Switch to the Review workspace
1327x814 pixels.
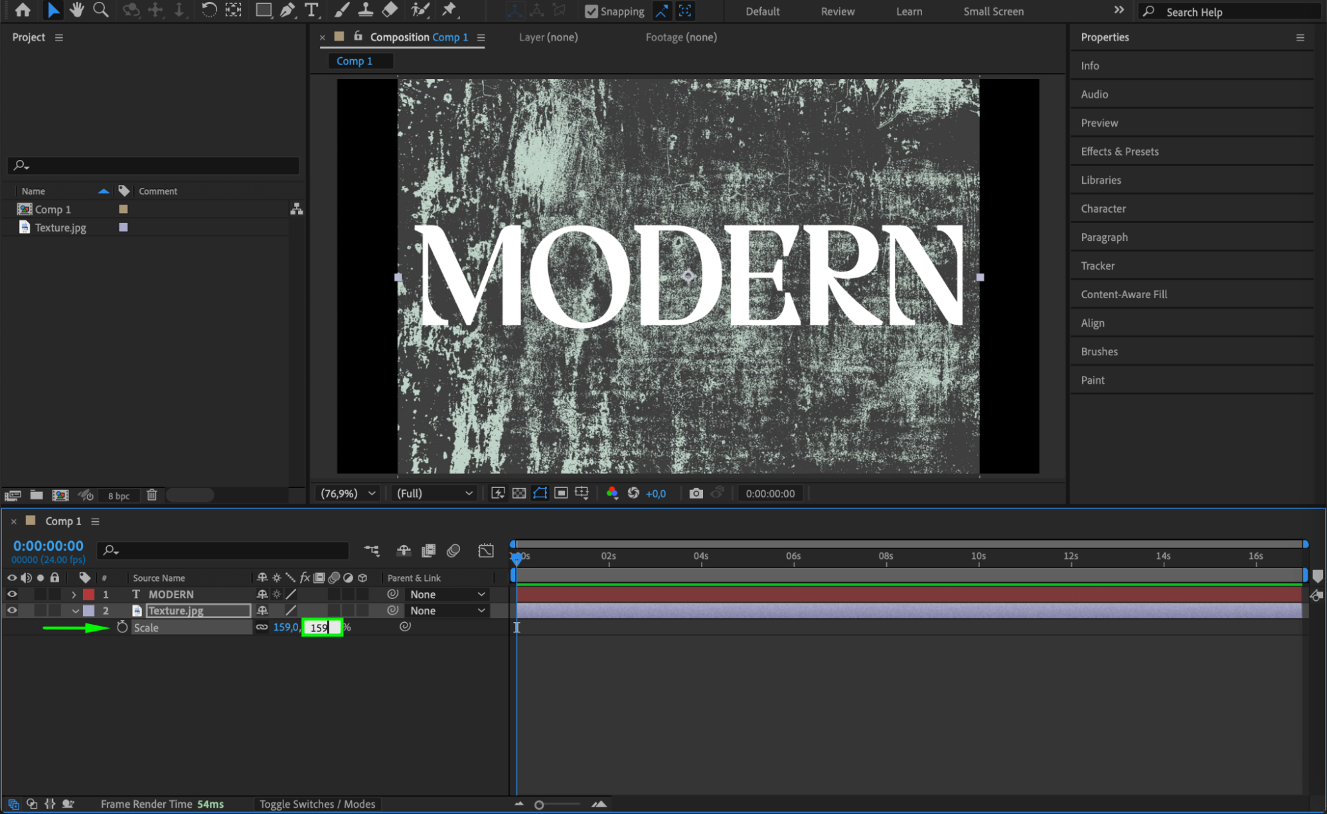(837, 11)
